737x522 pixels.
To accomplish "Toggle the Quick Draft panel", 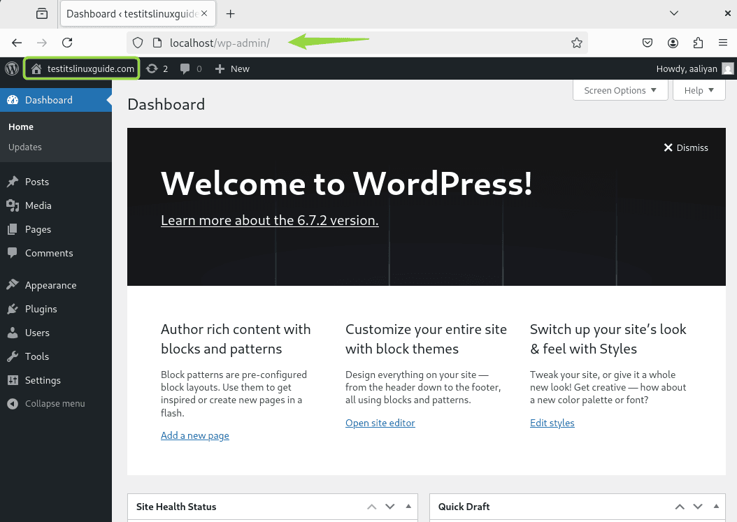I will [x=716, y=507].
